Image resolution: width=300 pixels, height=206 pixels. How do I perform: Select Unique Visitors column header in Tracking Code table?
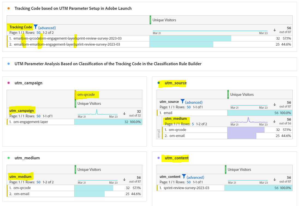click(x=164, y=20)
